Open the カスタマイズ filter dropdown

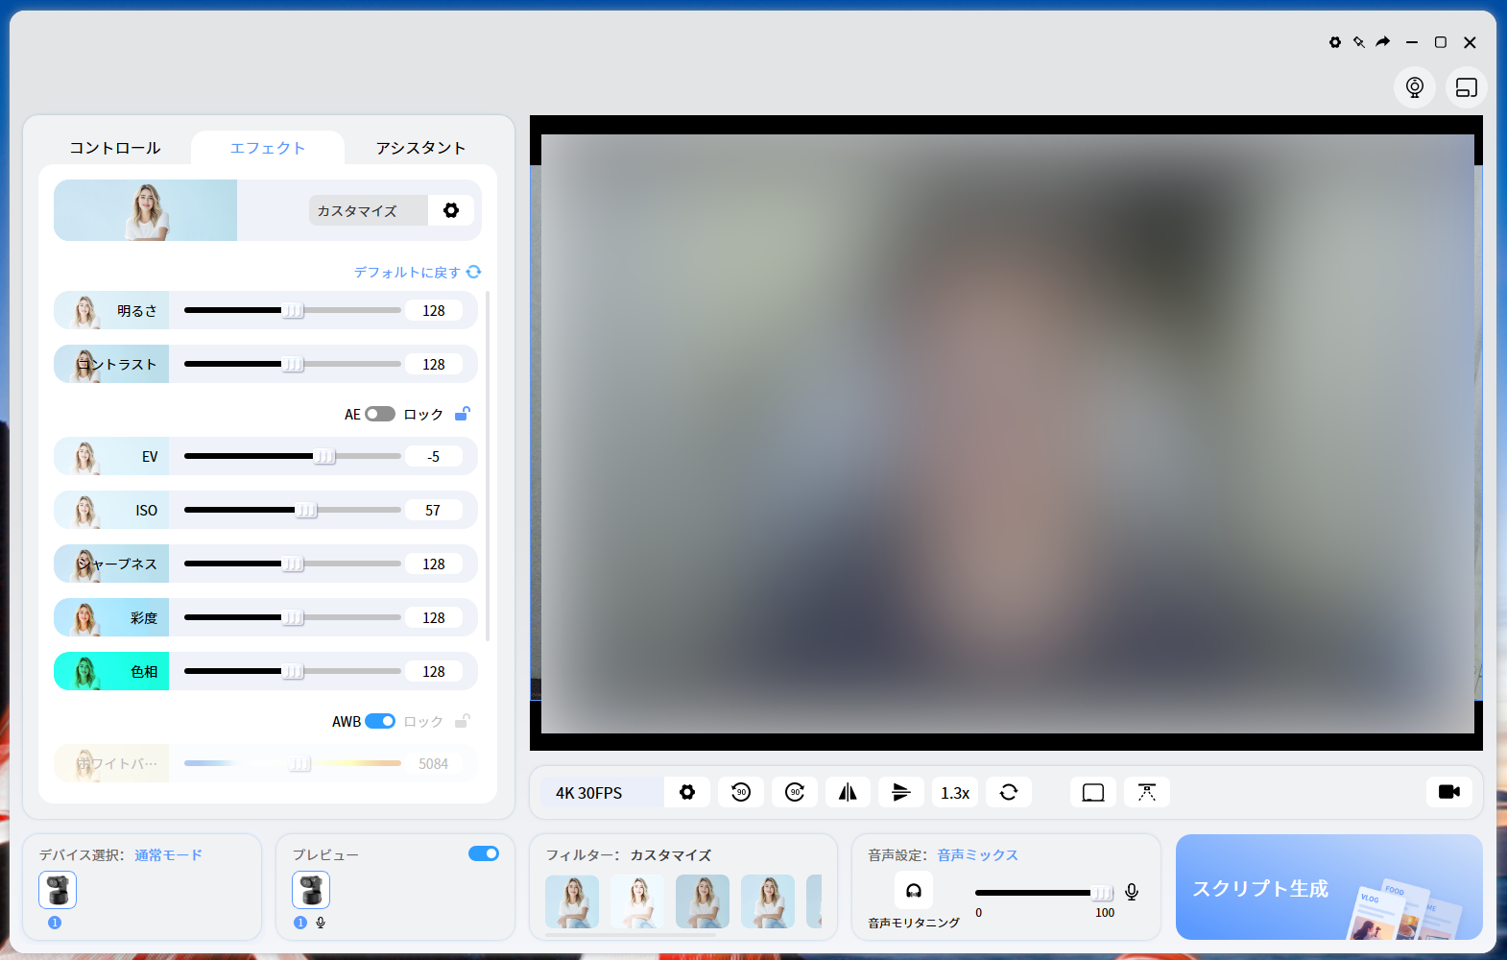[x=369, y=210]
